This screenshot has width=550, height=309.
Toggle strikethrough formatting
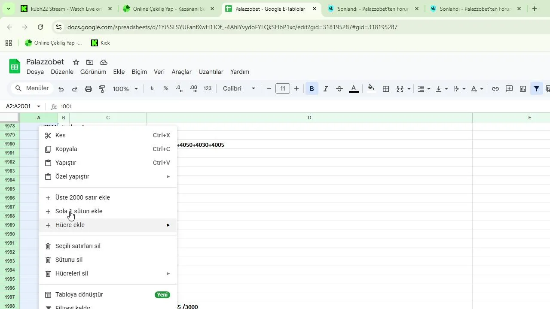339,89
